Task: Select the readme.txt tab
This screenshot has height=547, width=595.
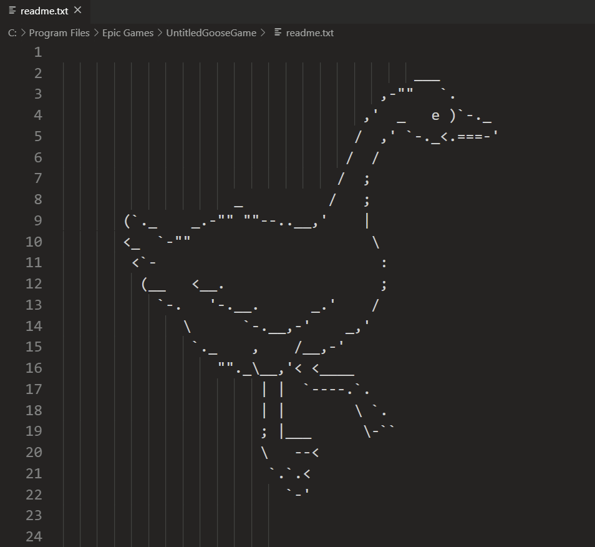Action: point(45,11)
